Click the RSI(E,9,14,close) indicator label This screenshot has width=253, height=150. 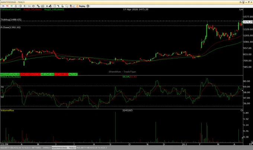pyautogui.click(x=10, y=77)
